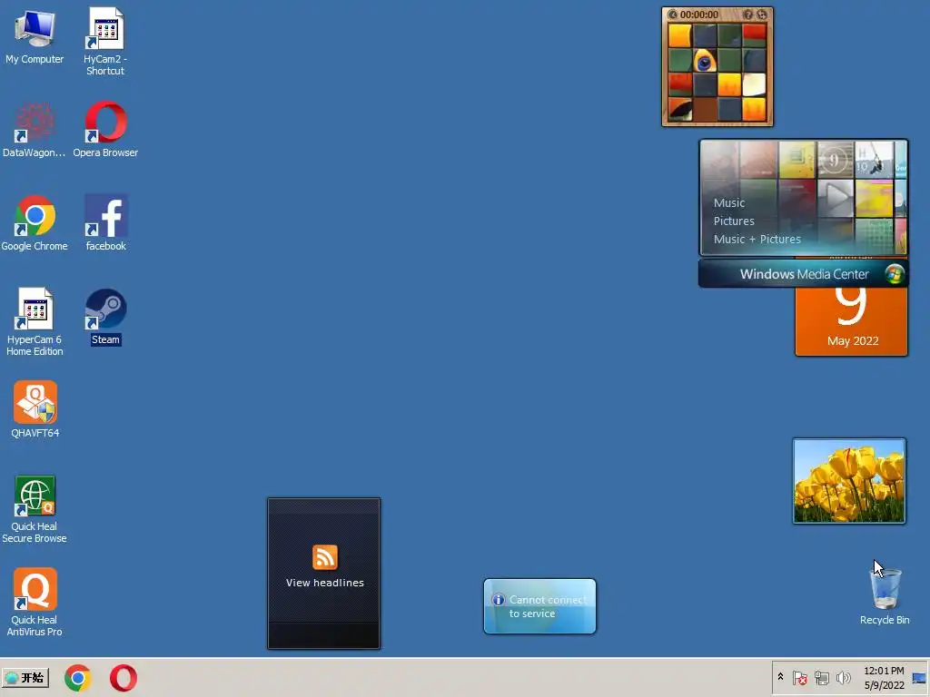Click the toucan eye puzzle tile

coord(705,61)
